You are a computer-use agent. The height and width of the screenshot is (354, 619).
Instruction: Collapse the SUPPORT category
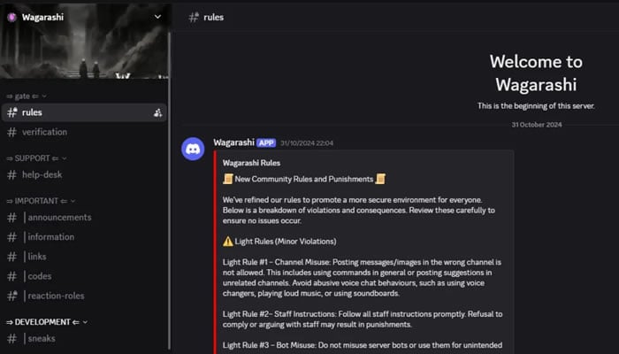click(36, 158)
